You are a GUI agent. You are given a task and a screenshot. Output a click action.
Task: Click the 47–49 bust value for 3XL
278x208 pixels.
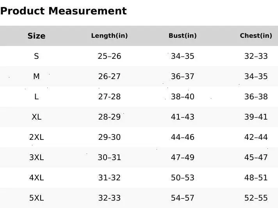[x=182, y=157]
